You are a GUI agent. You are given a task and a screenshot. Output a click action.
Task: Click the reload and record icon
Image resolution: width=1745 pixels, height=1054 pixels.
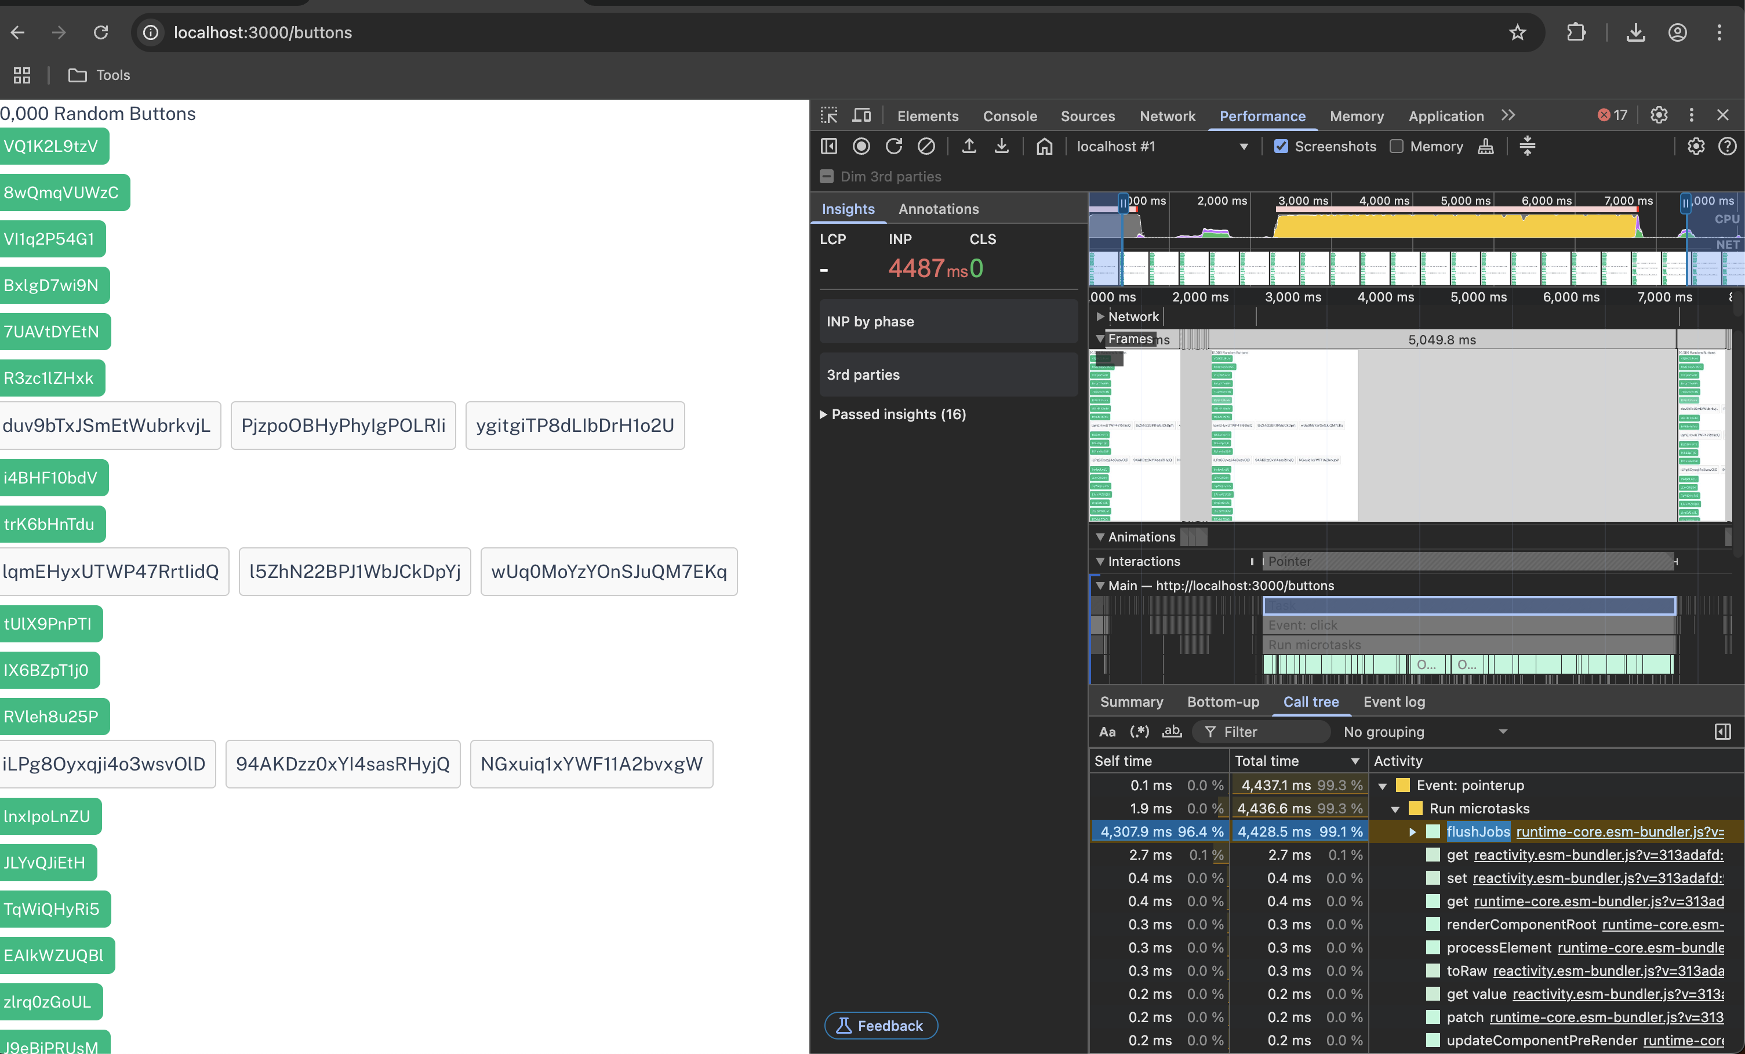coord(893,147)
